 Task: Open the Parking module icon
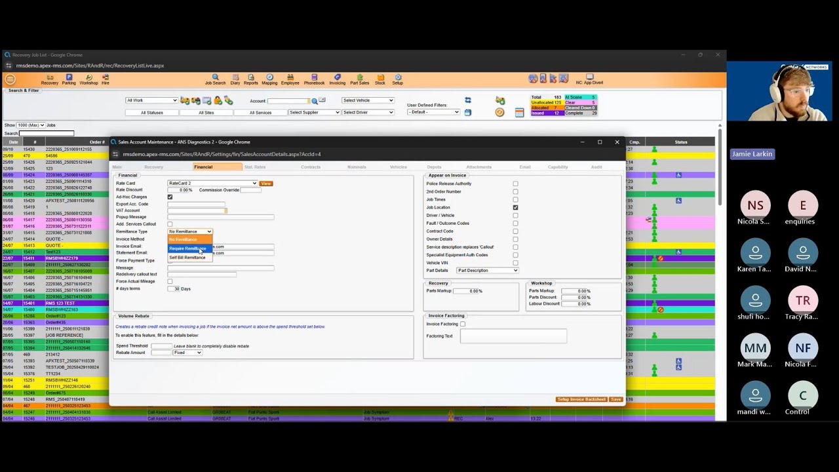click(x=69, y=79)
